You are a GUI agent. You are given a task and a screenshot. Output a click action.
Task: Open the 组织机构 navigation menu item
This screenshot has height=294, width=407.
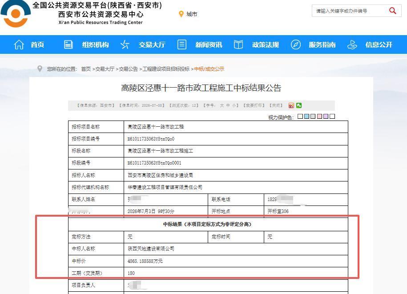pos(95,44)
